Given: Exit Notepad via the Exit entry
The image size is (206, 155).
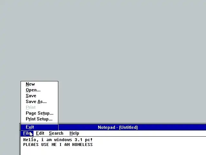Looking at the screenshot, I should click(39, 127).
